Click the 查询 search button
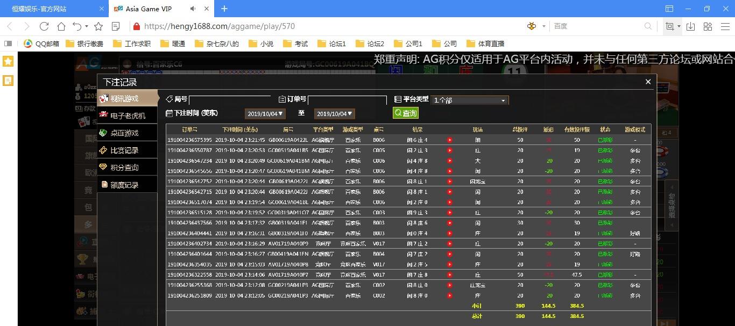The image size is (735, 326). coord(406,113)
